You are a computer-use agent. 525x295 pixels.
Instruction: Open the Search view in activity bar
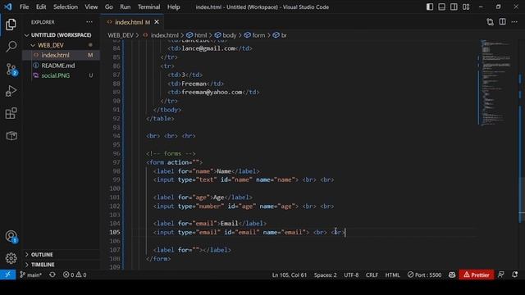[x=11, y=47]
